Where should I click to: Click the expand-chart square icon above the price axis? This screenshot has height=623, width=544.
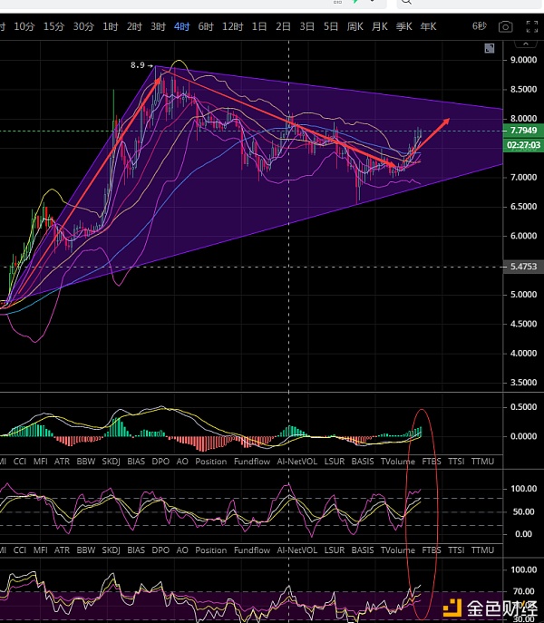pos(490,48)
